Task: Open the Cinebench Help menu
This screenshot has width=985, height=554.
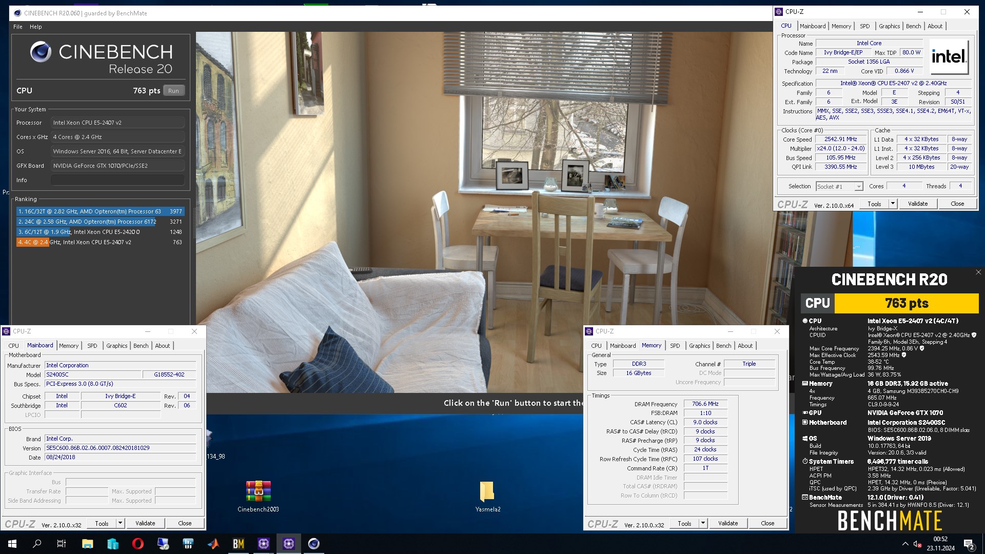Action: [x=36, y=27]
